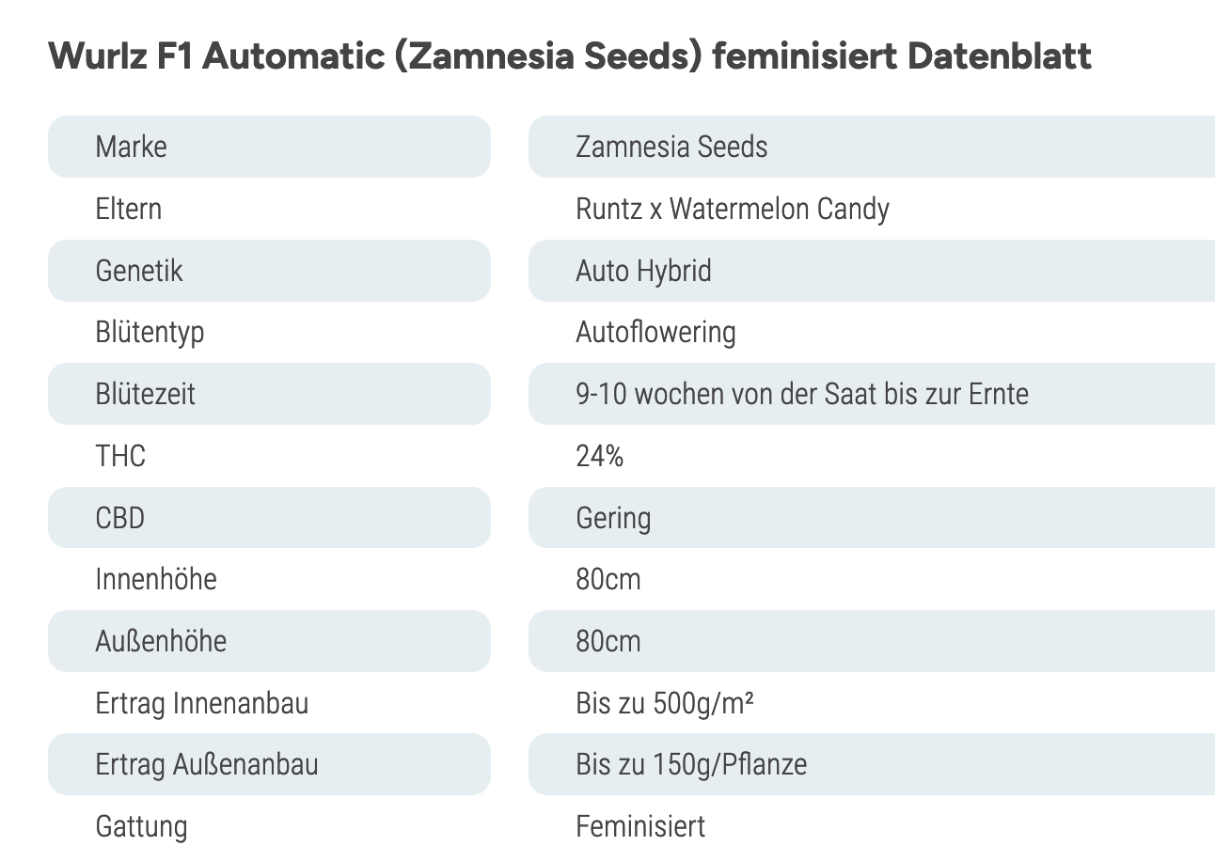
Task: Select the Außenhöhe label cell
Action: [269, 641]
